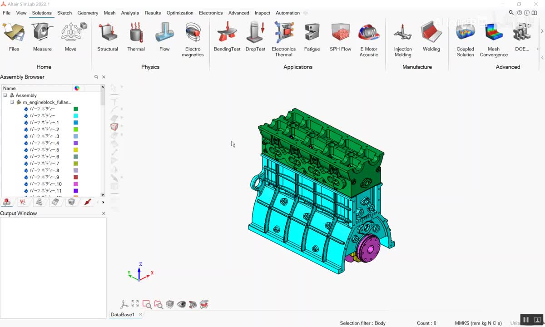Close the DataBase1 tab

pos(140,314)
